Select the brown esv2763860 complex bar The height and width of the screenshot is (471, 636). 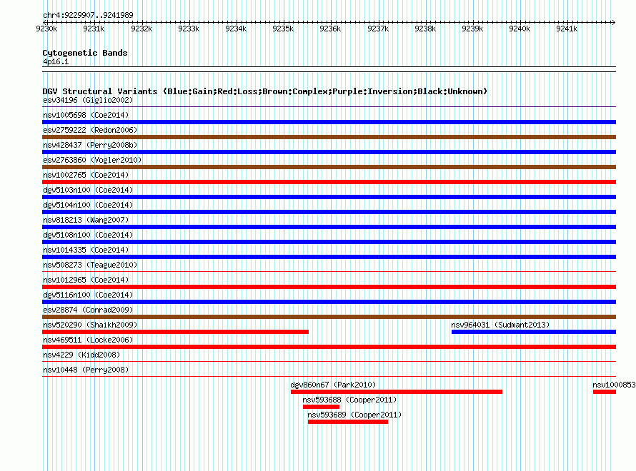click(x=329, y=167)
